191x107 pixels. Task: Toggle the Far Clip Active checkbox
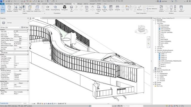[x=15, y=62]
